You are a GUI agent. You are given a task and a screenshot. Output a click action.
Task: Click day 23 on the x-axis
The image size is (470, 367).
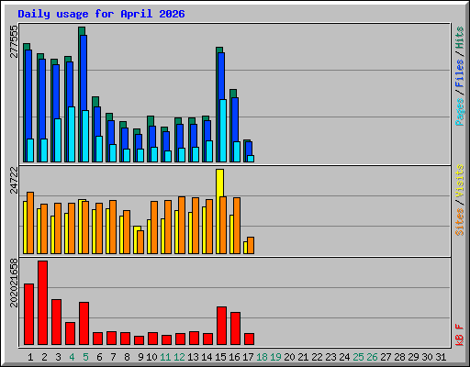tap(330, 357)
